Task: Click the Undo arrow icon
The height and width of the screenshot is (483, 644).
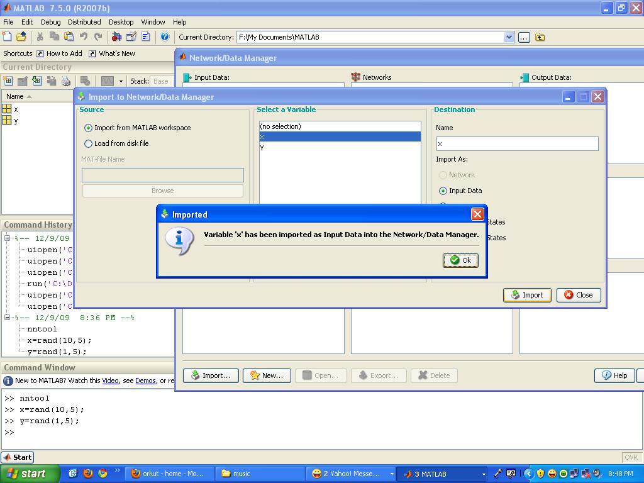Action: [84, 36]
